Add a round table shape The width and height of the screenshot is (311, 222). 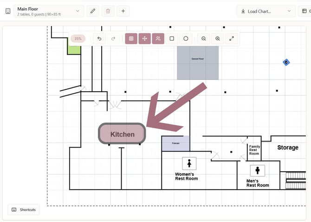(x=186, y=39)
